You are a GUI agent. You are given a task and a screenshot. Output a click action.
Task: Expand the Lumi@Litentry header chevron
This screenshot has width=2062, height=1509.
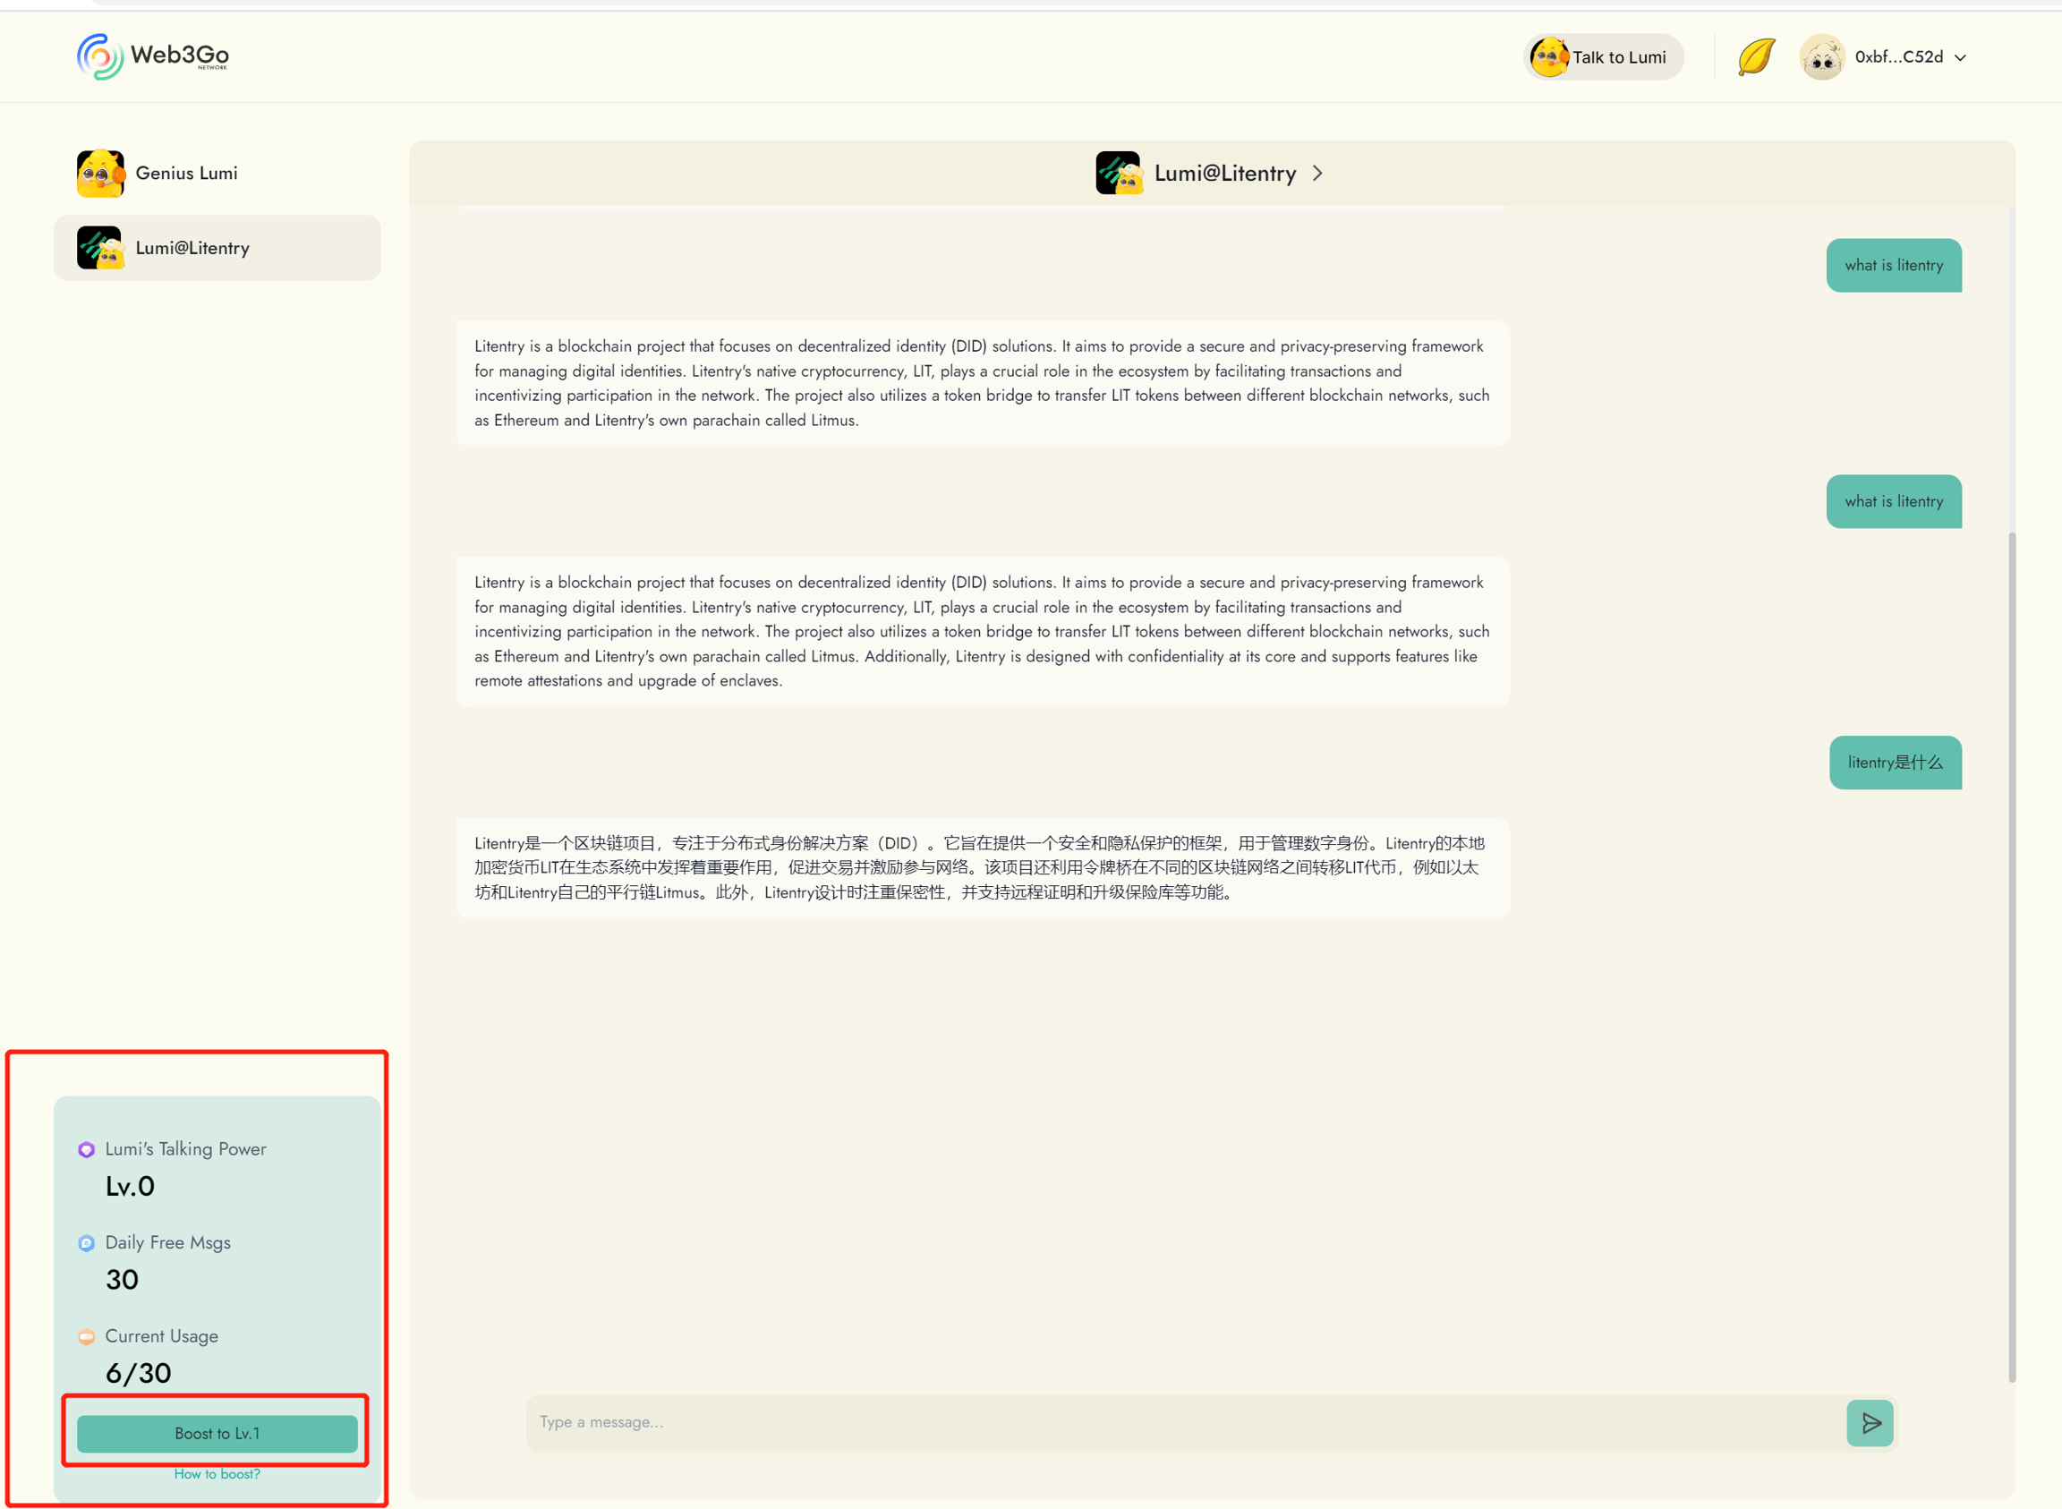pos(1317,174)
